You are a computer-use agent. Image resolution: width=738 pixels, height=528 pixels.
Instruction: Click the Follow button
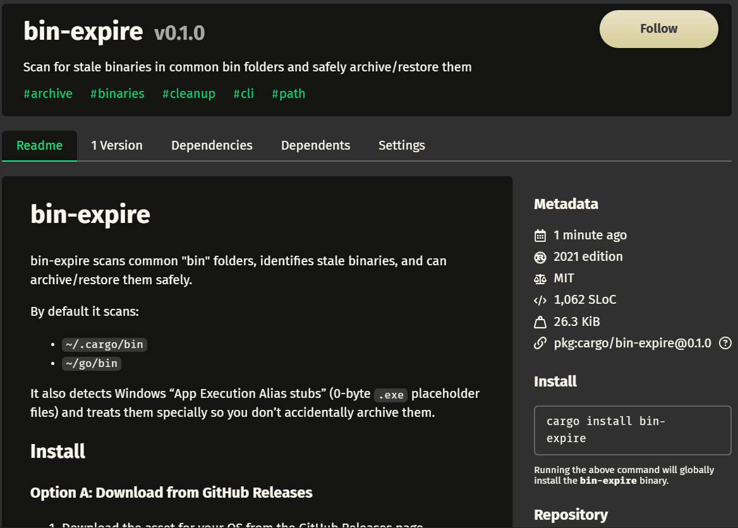[x=658, y=28]
